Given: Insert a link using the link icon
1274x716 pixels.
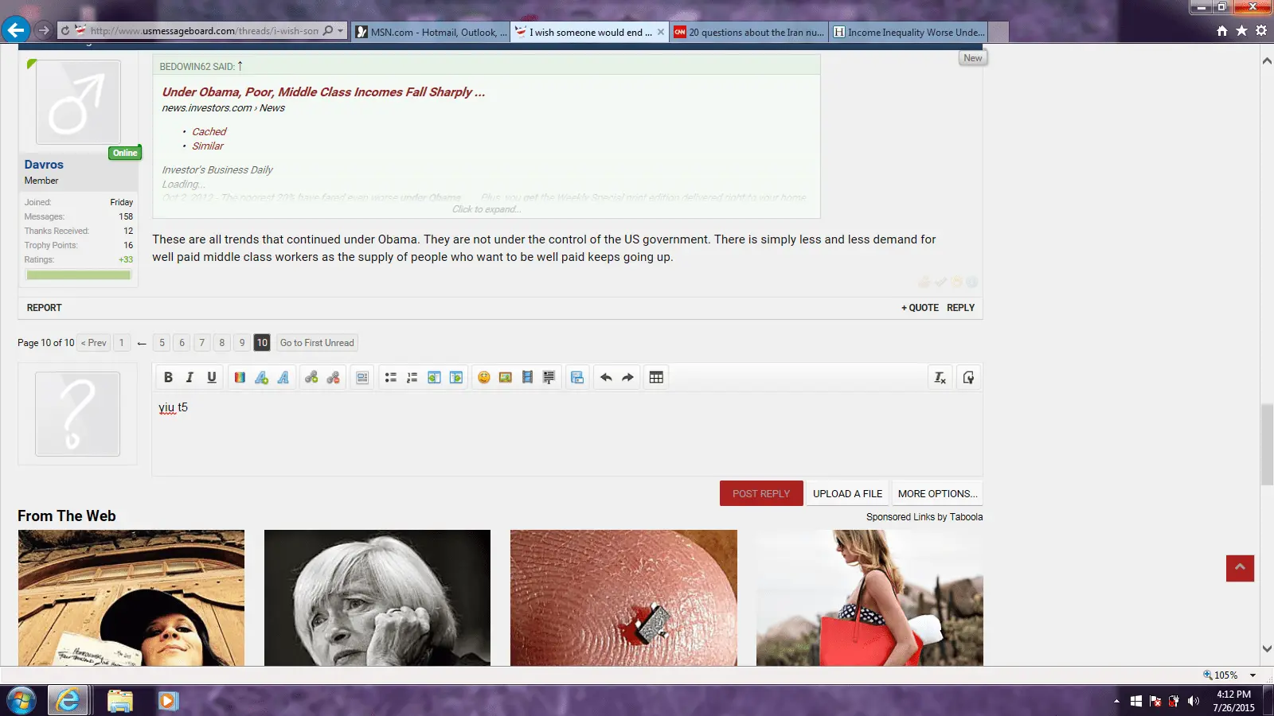Looking at the screenshot, I should [x=311, y=377].
